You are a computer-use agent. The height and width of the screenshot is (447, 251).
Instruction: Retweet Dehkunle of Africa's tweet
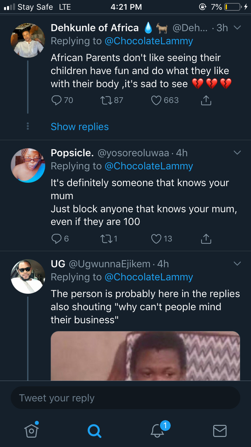105,101
